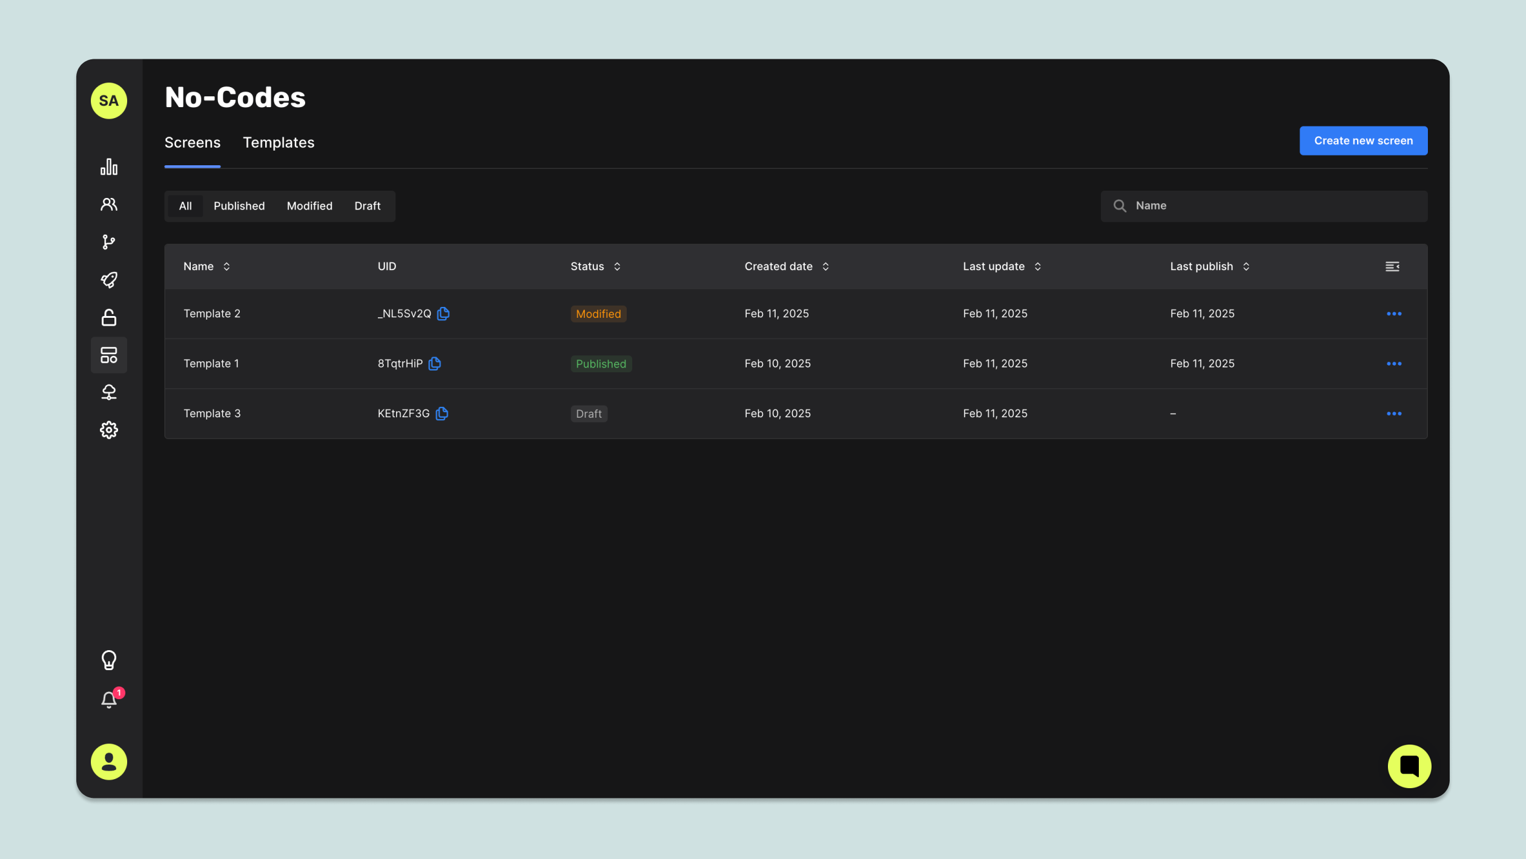Open the users sidebar icon
Image resolution: width=1526 pixels, height=859 pixels.
109,205
